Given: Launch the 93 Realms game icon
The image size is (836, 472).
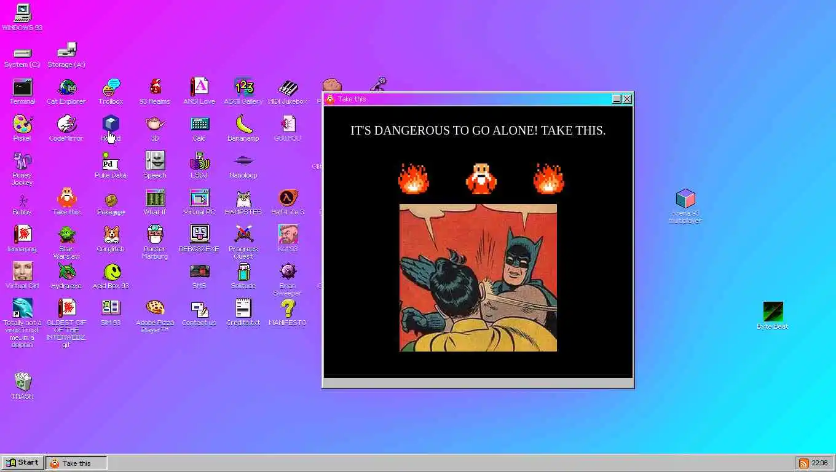Looking at the screenshot, I should point(155,92).
